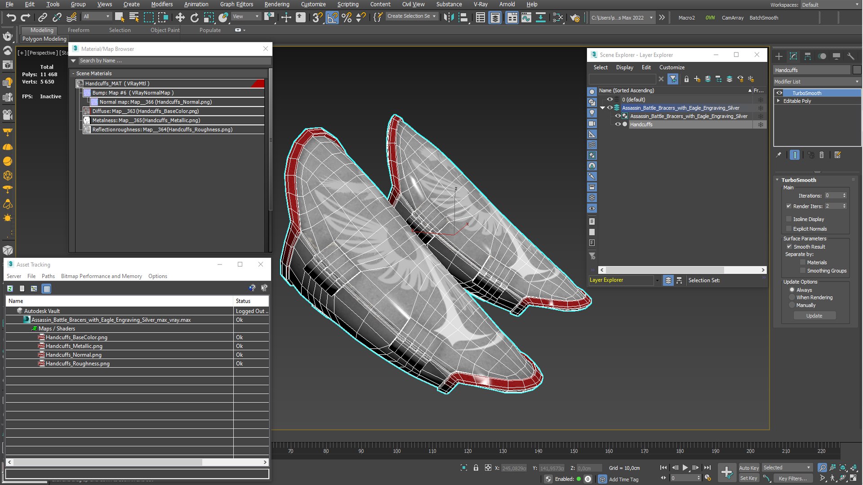Click the Mirror tool icon
The height and width of the screenshot is (485, 863).
pos(448,18)
